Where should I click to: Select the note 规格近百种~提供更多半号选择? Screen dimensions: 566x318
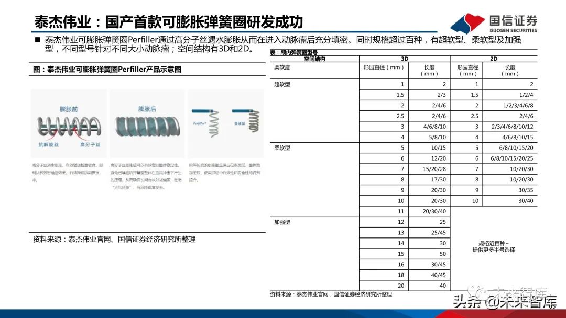point(494,247)
